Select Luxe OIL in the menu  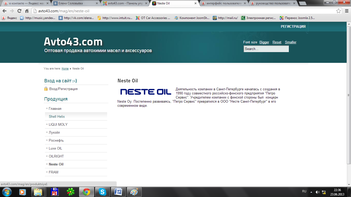pos(76,148)
